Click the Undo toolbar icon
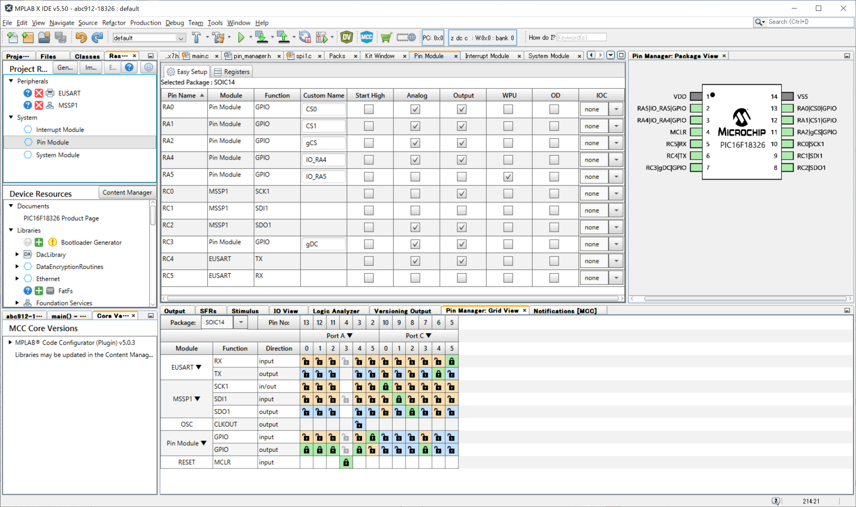The image size is (856, 507). [x=81, y=37]
